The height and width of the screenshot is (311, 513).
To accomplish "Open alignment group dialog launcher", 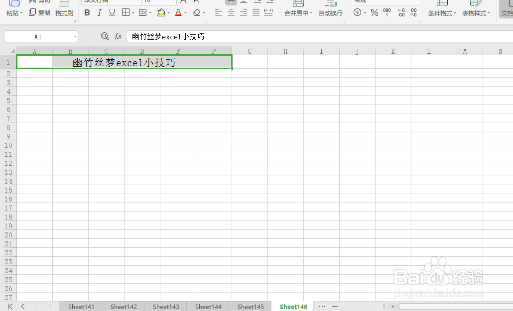I will 344,21.
